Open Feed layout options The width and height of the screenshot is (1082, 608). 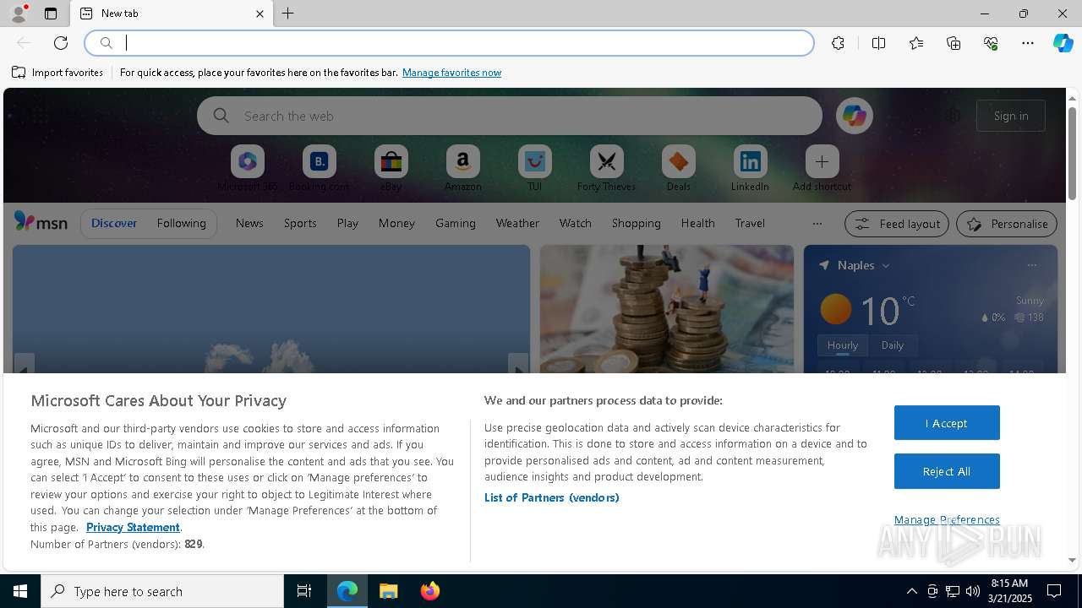(x=897, y=224)
